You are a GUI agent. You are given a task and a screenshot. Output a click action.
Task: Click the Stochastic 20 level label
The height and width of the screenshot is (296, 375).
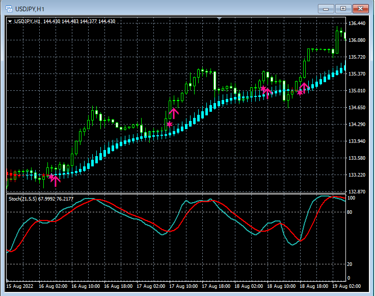[x=350, y=264]
